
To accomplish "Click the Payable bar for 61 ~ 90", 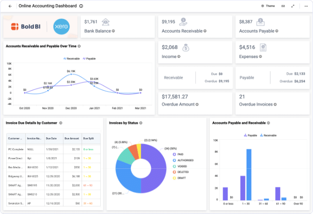I will click(x=278, y=194).
